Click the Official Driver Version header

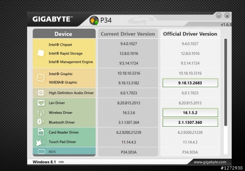[190, 34]
